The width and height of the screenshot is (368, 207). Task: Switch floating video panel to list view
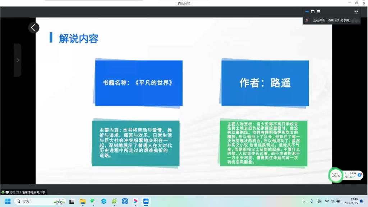click(x=318, y=11)
